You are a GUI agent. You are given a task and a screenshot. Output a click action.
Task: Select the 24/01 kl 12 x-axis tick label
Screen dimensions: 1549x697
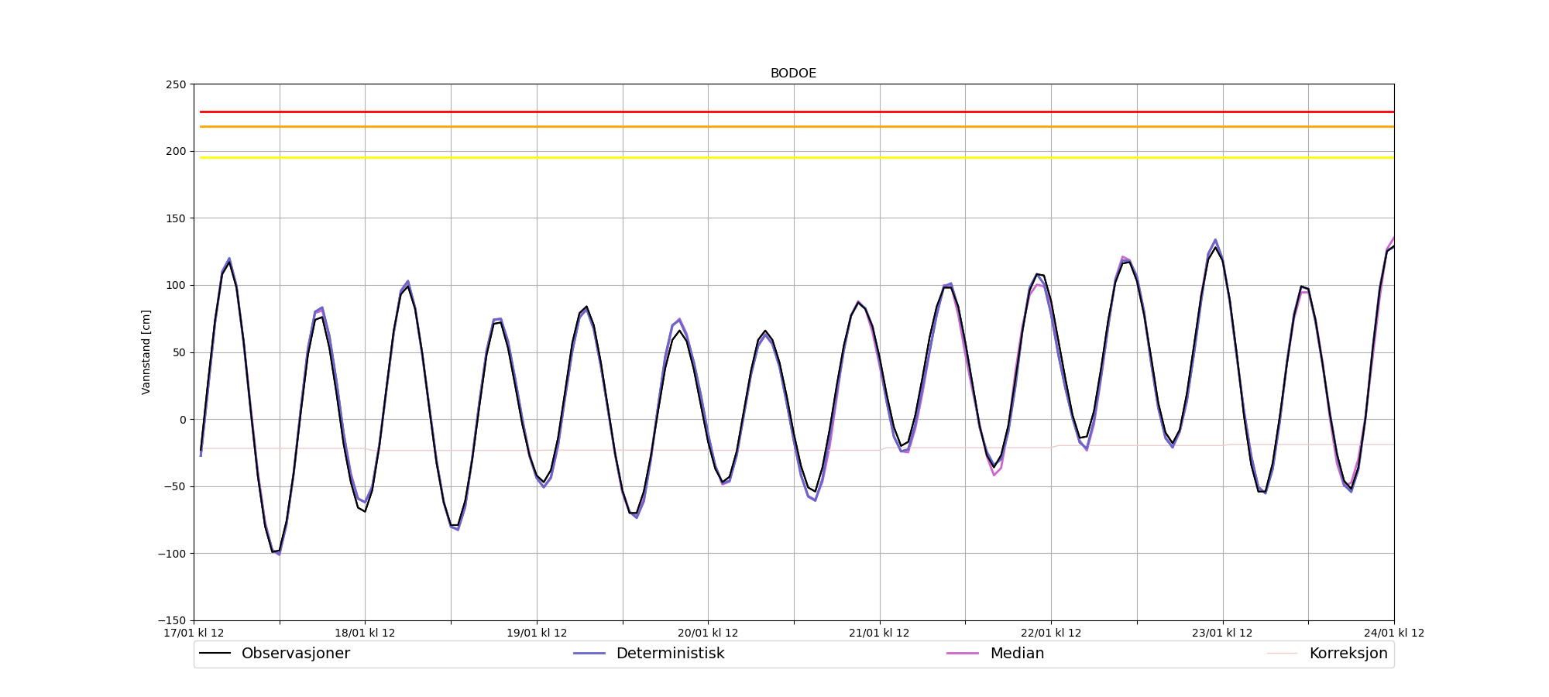[x=1393, y=633]
